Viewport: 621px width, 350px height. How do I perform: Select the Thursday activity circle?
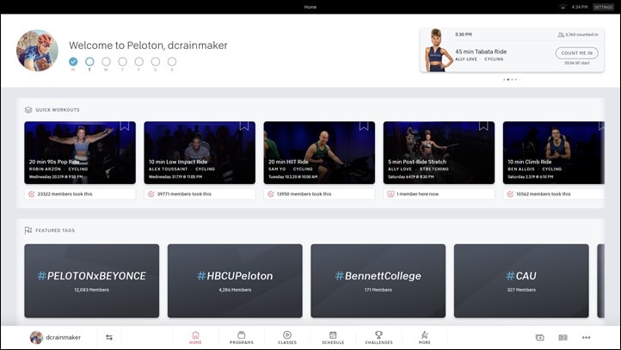point(123,61)
